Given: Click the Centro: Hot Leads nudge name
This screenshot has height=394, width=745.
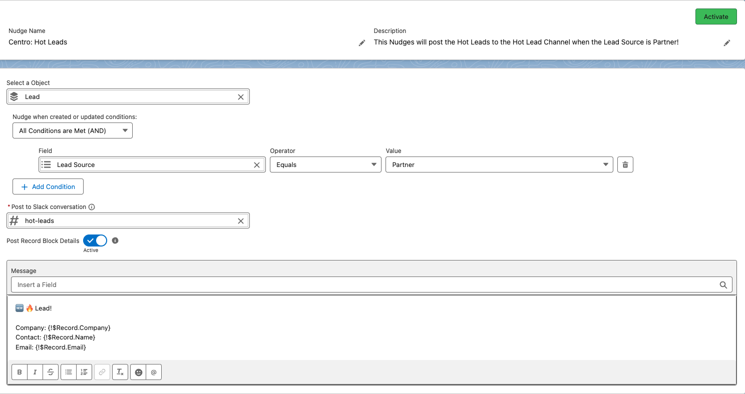Looking at the screenshot, I should [38, 42].
